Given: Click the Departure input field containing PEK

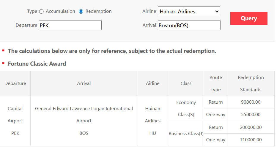Looking at the screenshot, I should point(70,25).
